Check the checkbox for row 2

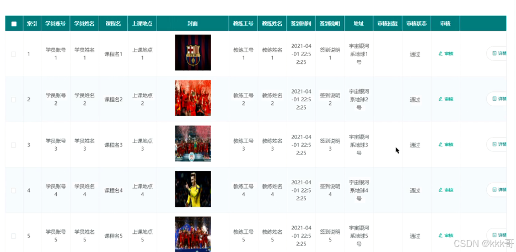pos(13,100)
